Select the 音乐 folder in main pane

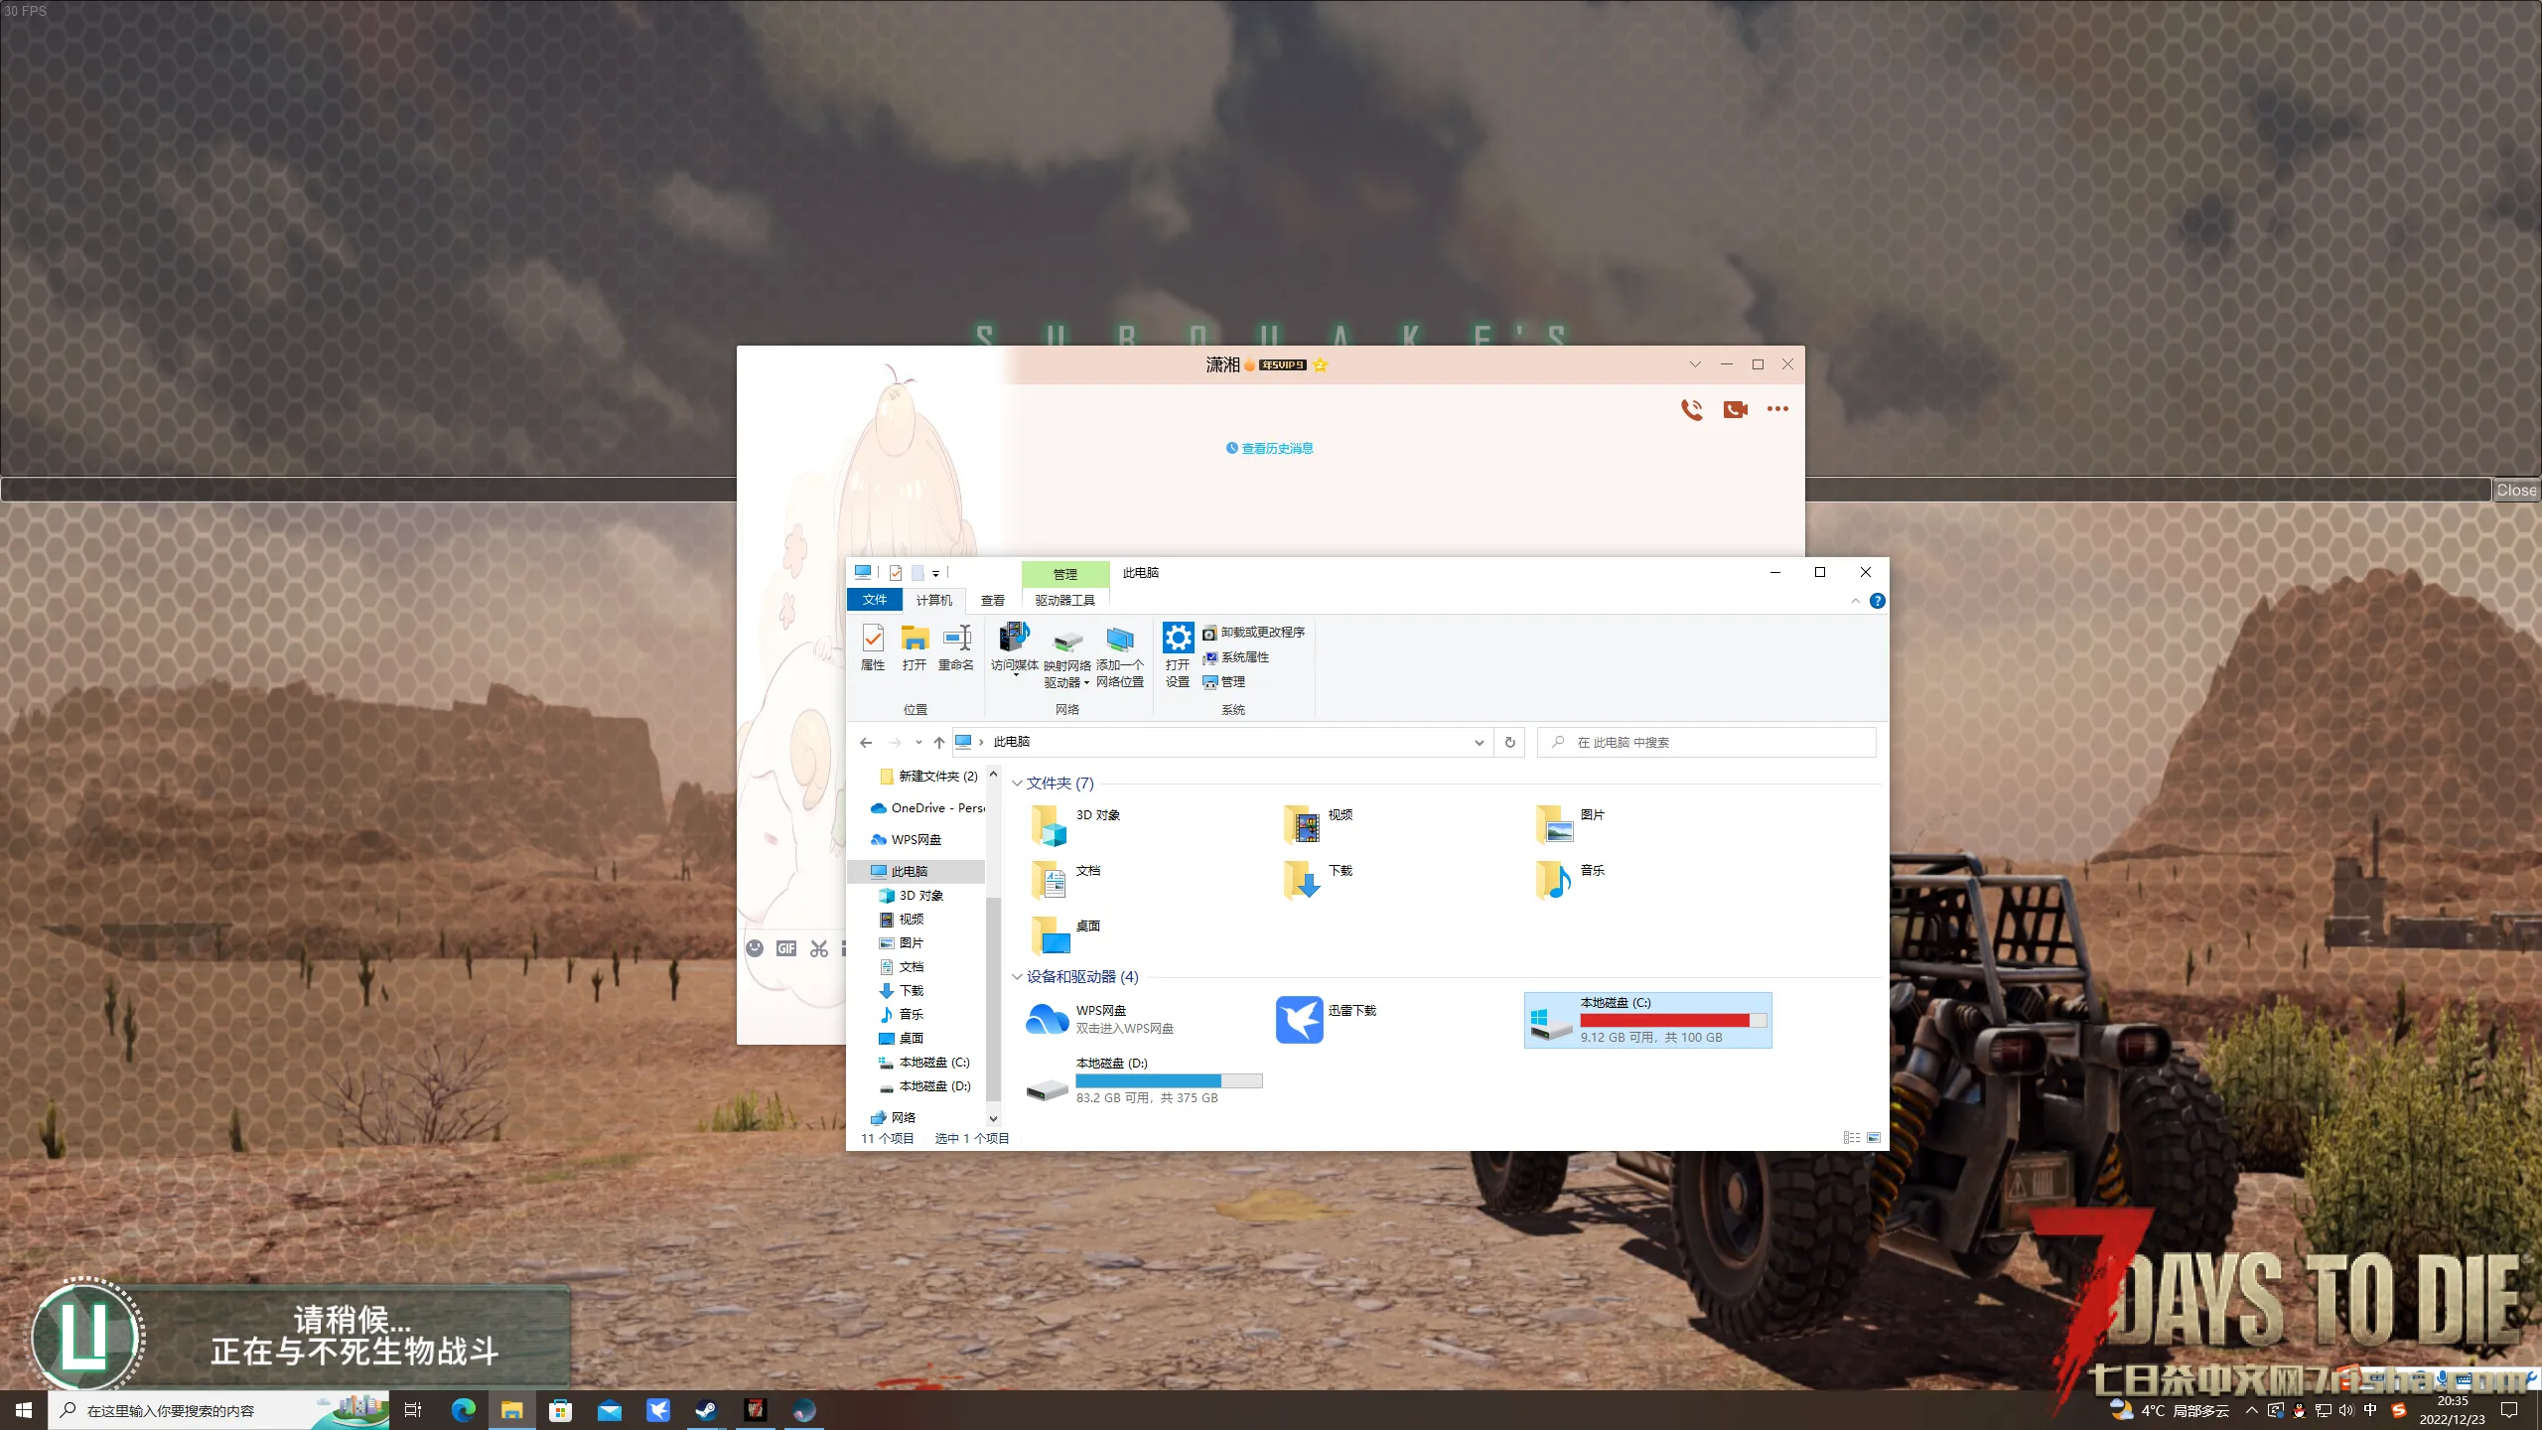coord(1572,880)
